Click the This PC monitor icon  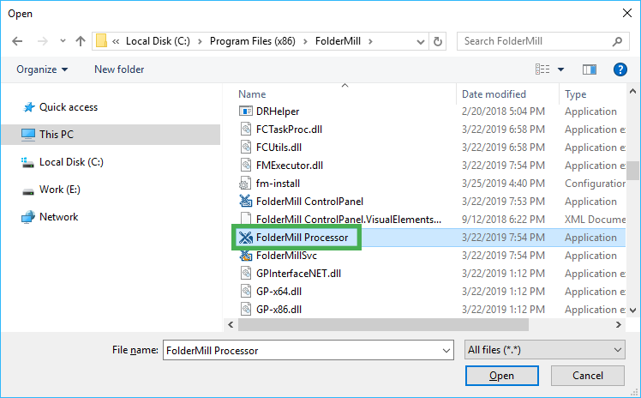click(28, 135)
